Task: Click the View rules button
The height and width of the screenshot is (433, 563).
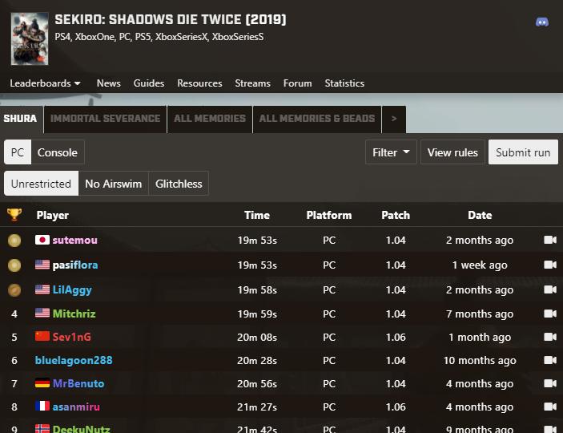Action: coord(452,152)
